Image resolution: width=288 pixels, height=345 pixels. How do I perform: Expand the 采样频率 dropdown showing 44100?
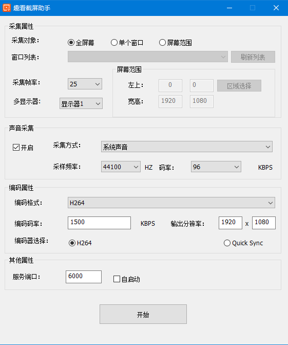point(121,167)
